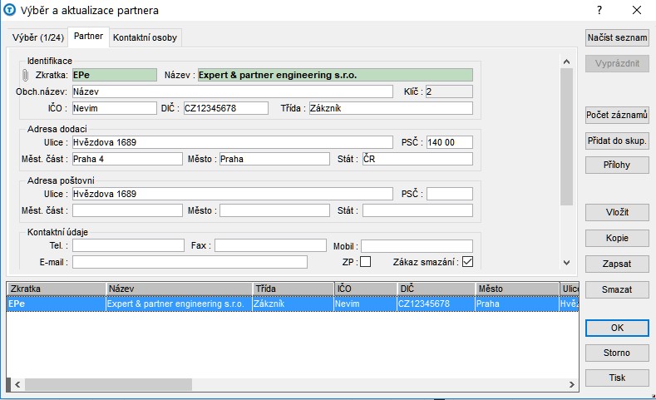
Task: Click the Přidat do skup. button
Action: (617, 141)
